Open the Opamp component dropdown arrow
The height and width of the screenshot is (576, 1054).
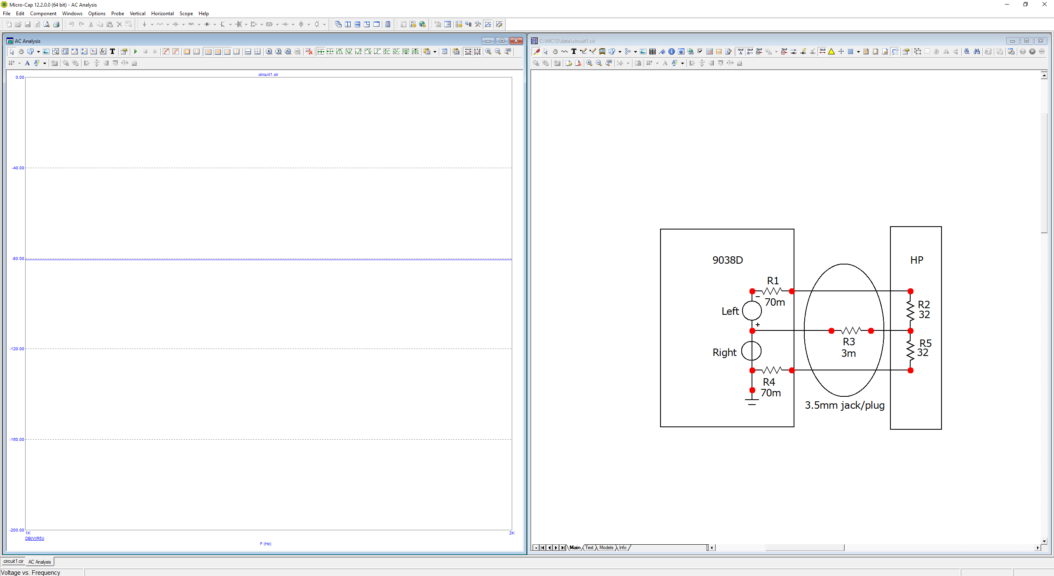(262, 25)
